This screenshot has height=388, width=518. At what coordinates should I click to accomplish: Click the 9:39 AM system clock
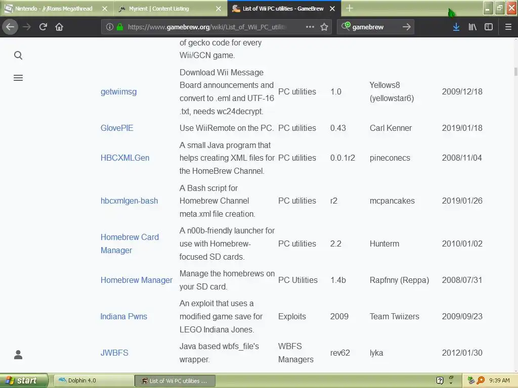499,380
